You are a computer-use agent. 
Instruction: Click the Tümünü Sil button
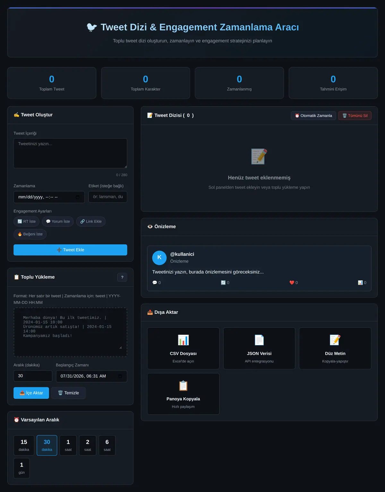pyautogui.click(x=355, y=116)
